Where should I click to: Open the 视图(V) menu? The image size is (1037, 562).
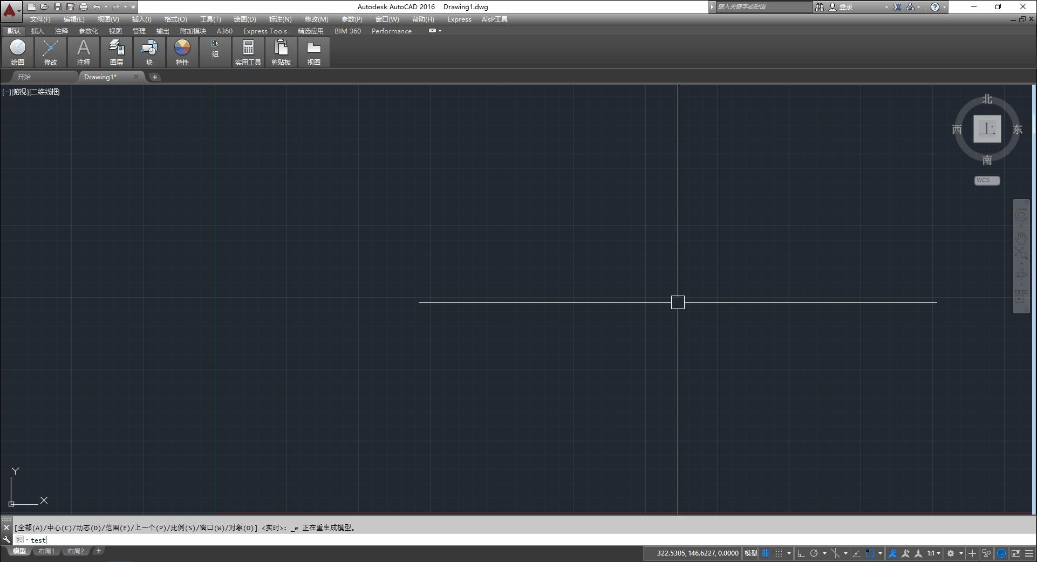[x=107, y=19]
